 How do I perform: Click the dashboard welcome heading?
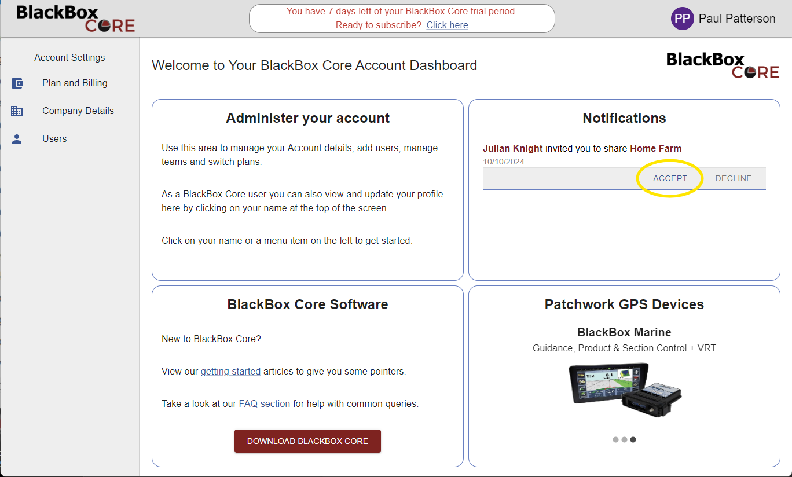click(314, 65)
